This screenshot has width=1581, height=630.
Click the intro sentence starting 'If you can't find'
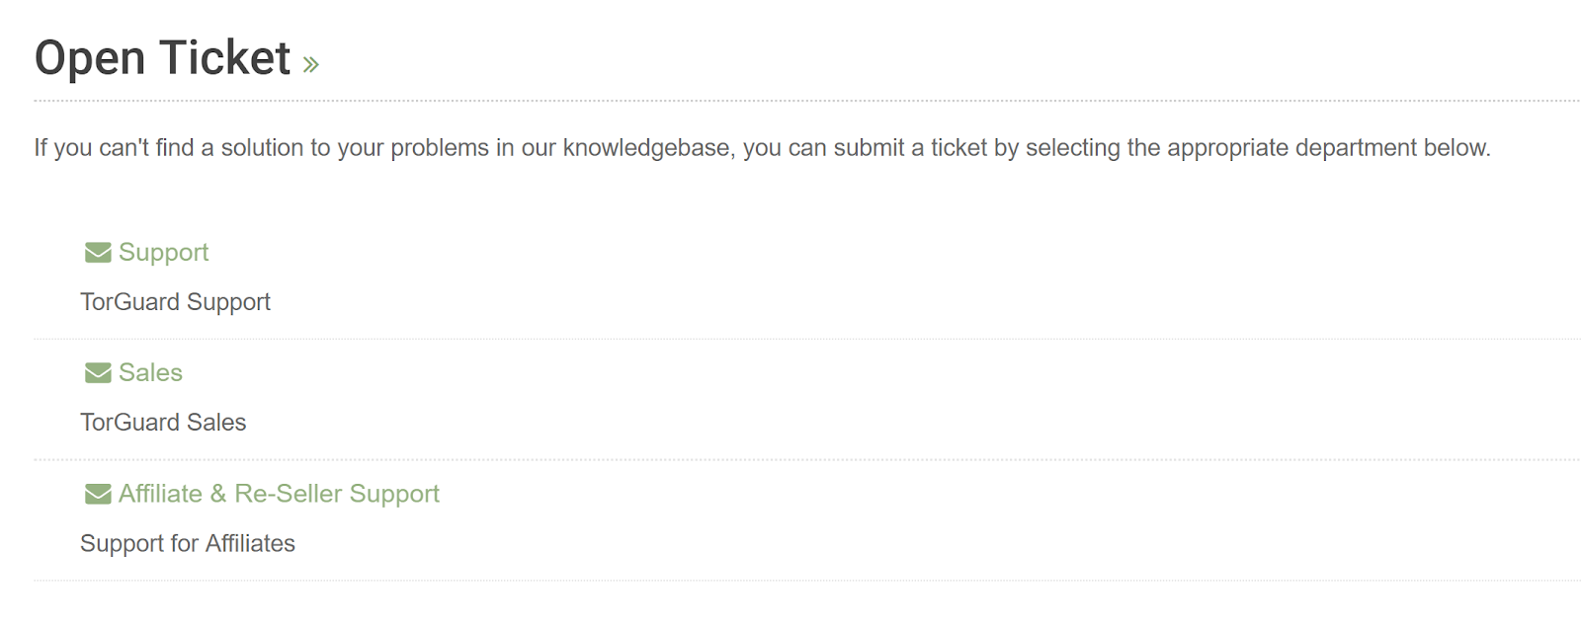(762, 148)
